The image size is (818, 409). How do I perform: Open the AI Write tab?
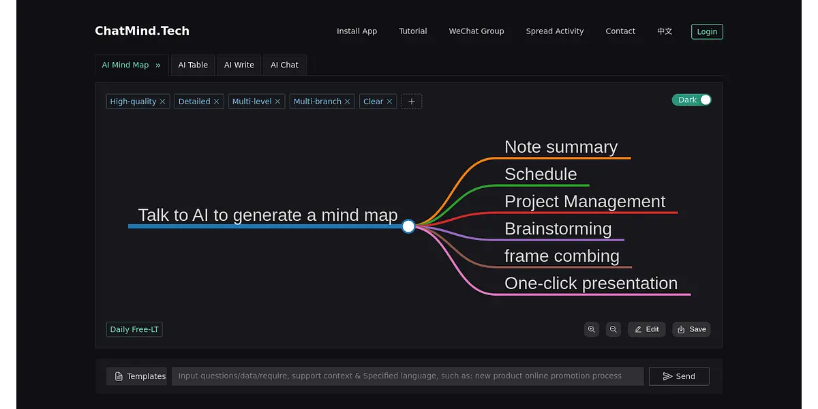(x=239, y=65)
